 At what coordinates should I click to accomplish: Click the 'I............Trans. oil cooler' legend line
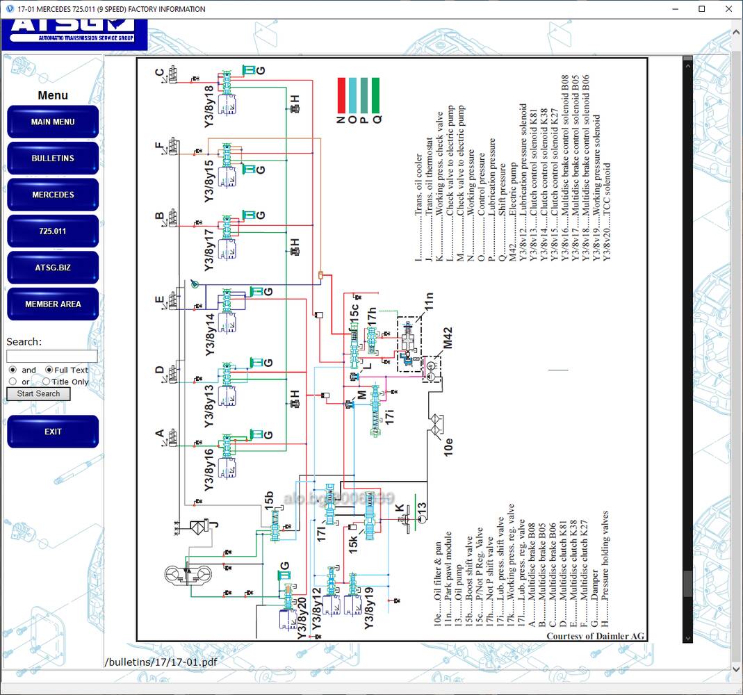click(x=418, y=206)
